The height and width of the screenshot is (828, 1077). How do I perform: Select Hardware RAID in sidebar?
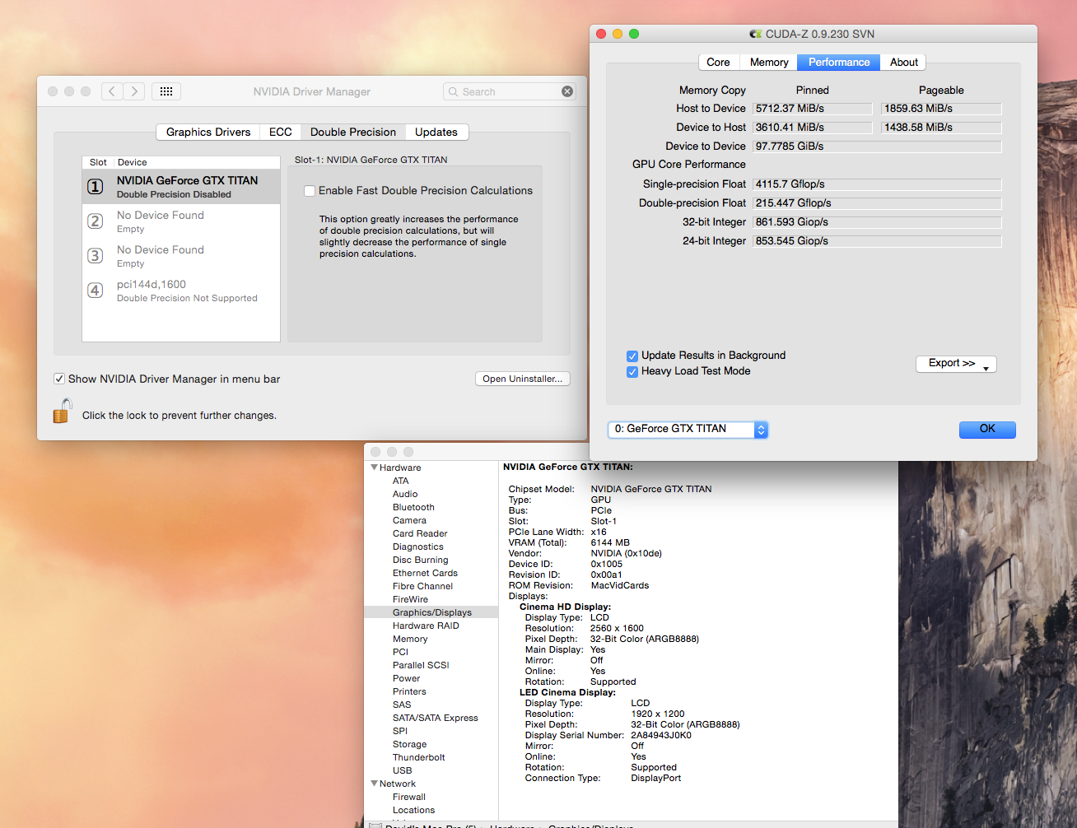coord(426,626)
